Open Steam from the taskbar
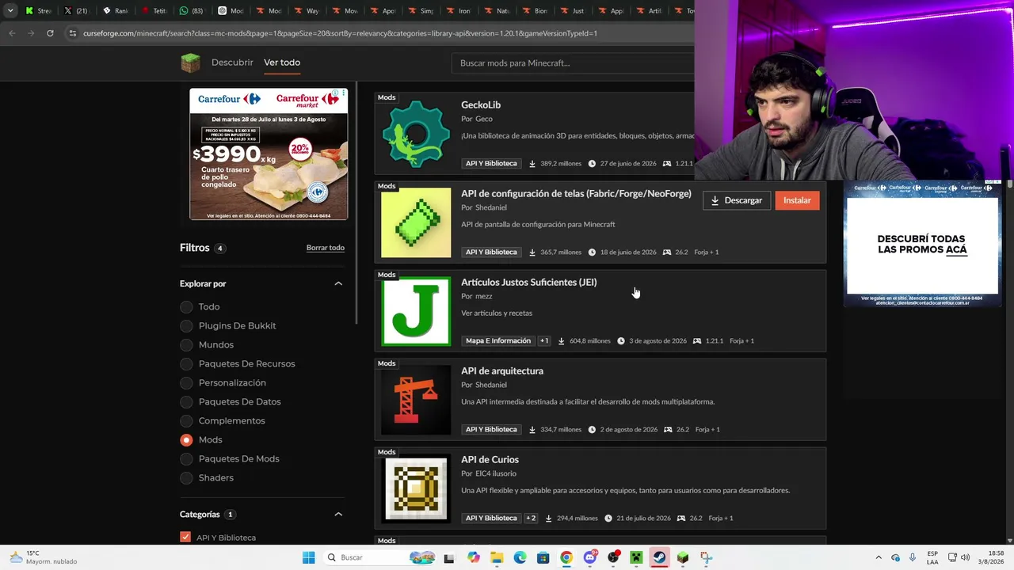Screen dimensions: 1014x570 [x=659, y=557]
